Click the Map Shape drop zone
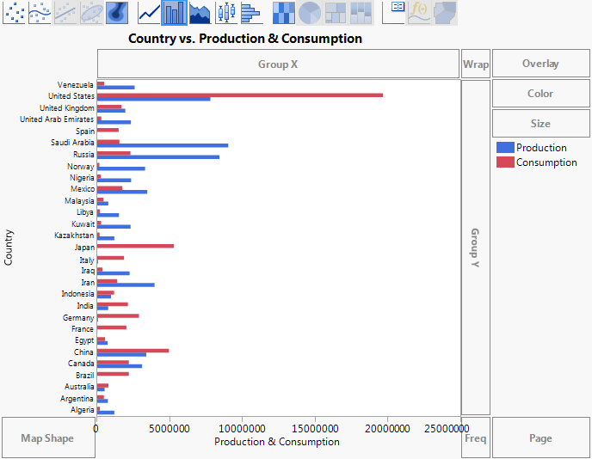Screen dimensions: 592x459 [x=47, y=438]
